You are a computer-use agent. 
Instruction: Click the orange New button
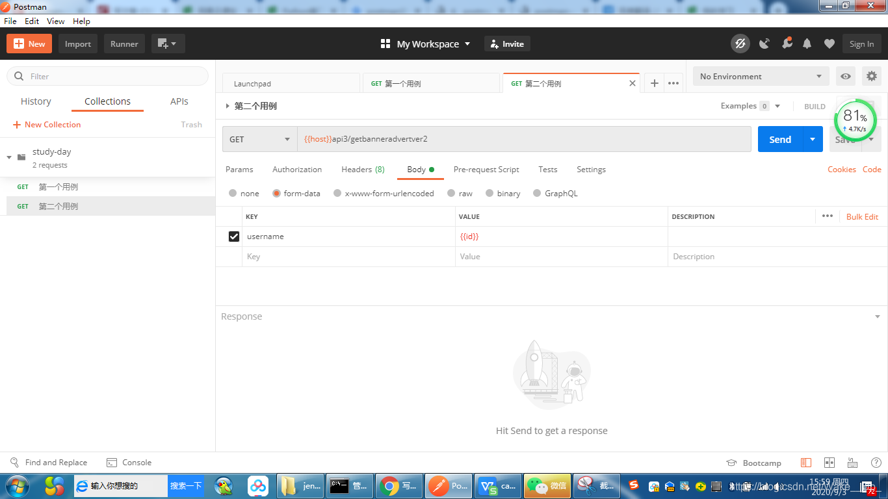29,44
